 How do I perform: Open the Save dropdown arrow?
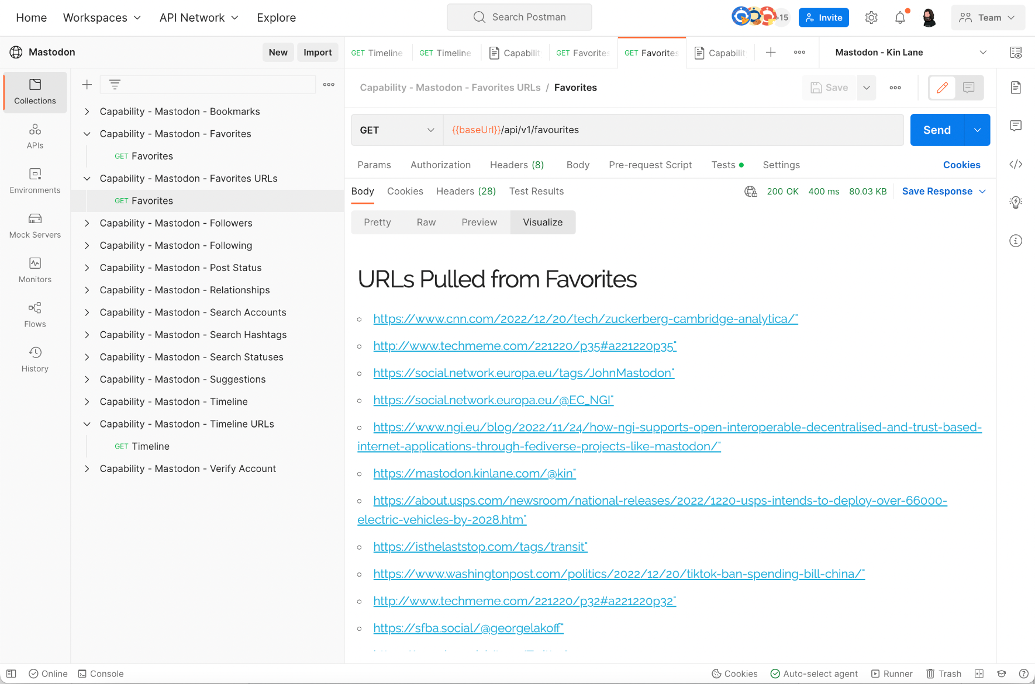867,88
